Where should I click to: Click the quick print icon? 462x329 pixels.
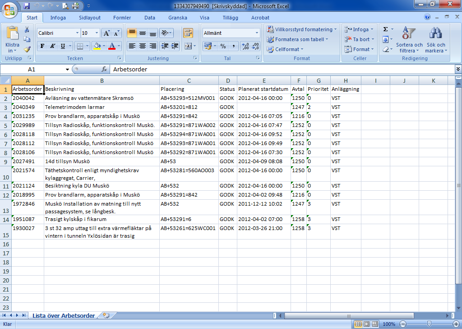pos(75,5)
